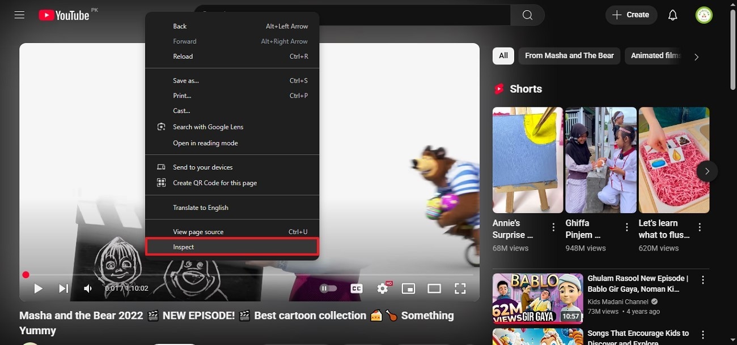Show next Shorts with arrow button

click(x=707, y=171)
